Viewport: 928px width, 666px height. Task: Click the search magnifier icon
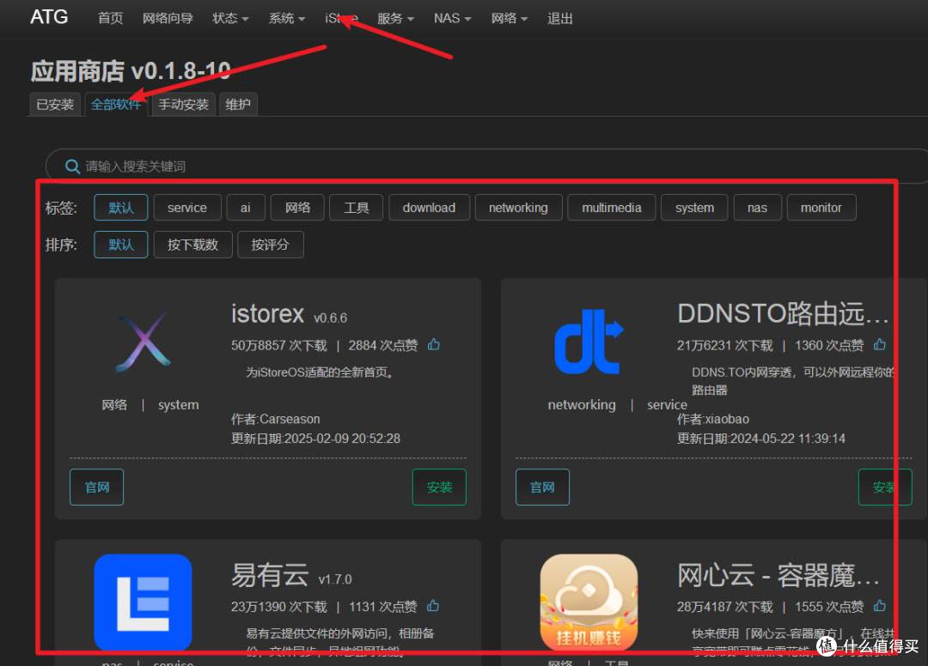pyautogui.click(x=72, y=166)
